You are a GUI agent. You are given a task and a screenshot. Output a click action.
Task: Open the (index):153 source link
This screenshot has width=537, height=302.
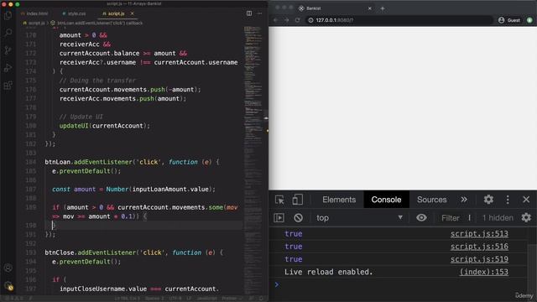(484, 272)
